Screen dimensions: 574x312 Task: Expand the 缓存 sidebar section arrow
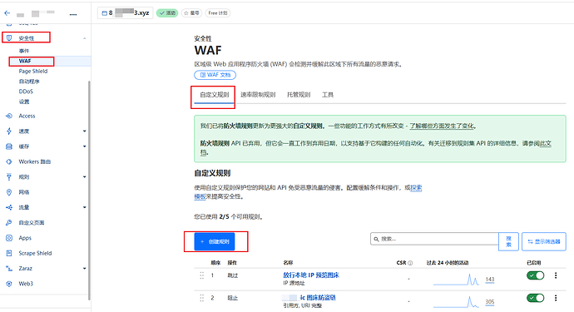click(x=85, y=146)
